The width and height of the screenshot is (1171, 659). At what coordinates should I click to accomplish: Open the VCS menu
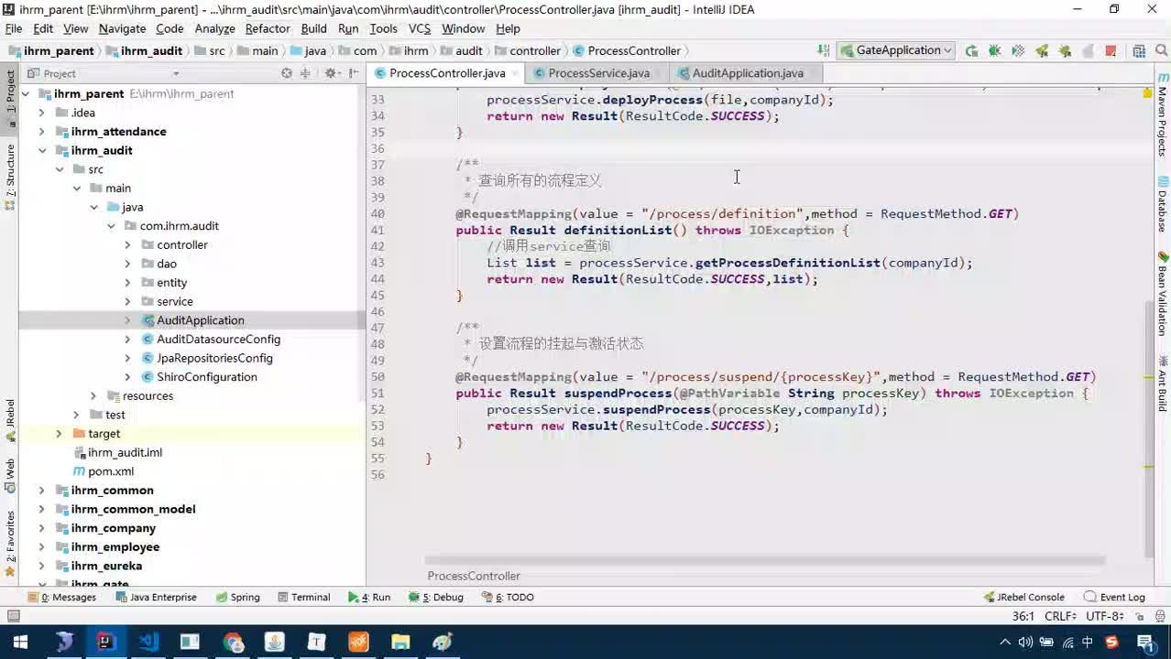(420, 29)
